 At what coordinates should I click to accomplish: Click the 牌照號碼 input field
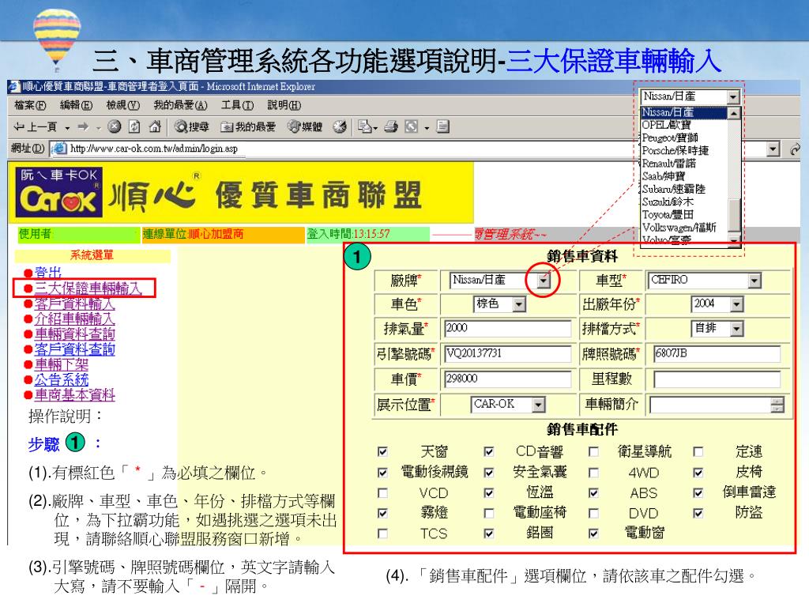point(717,353)
